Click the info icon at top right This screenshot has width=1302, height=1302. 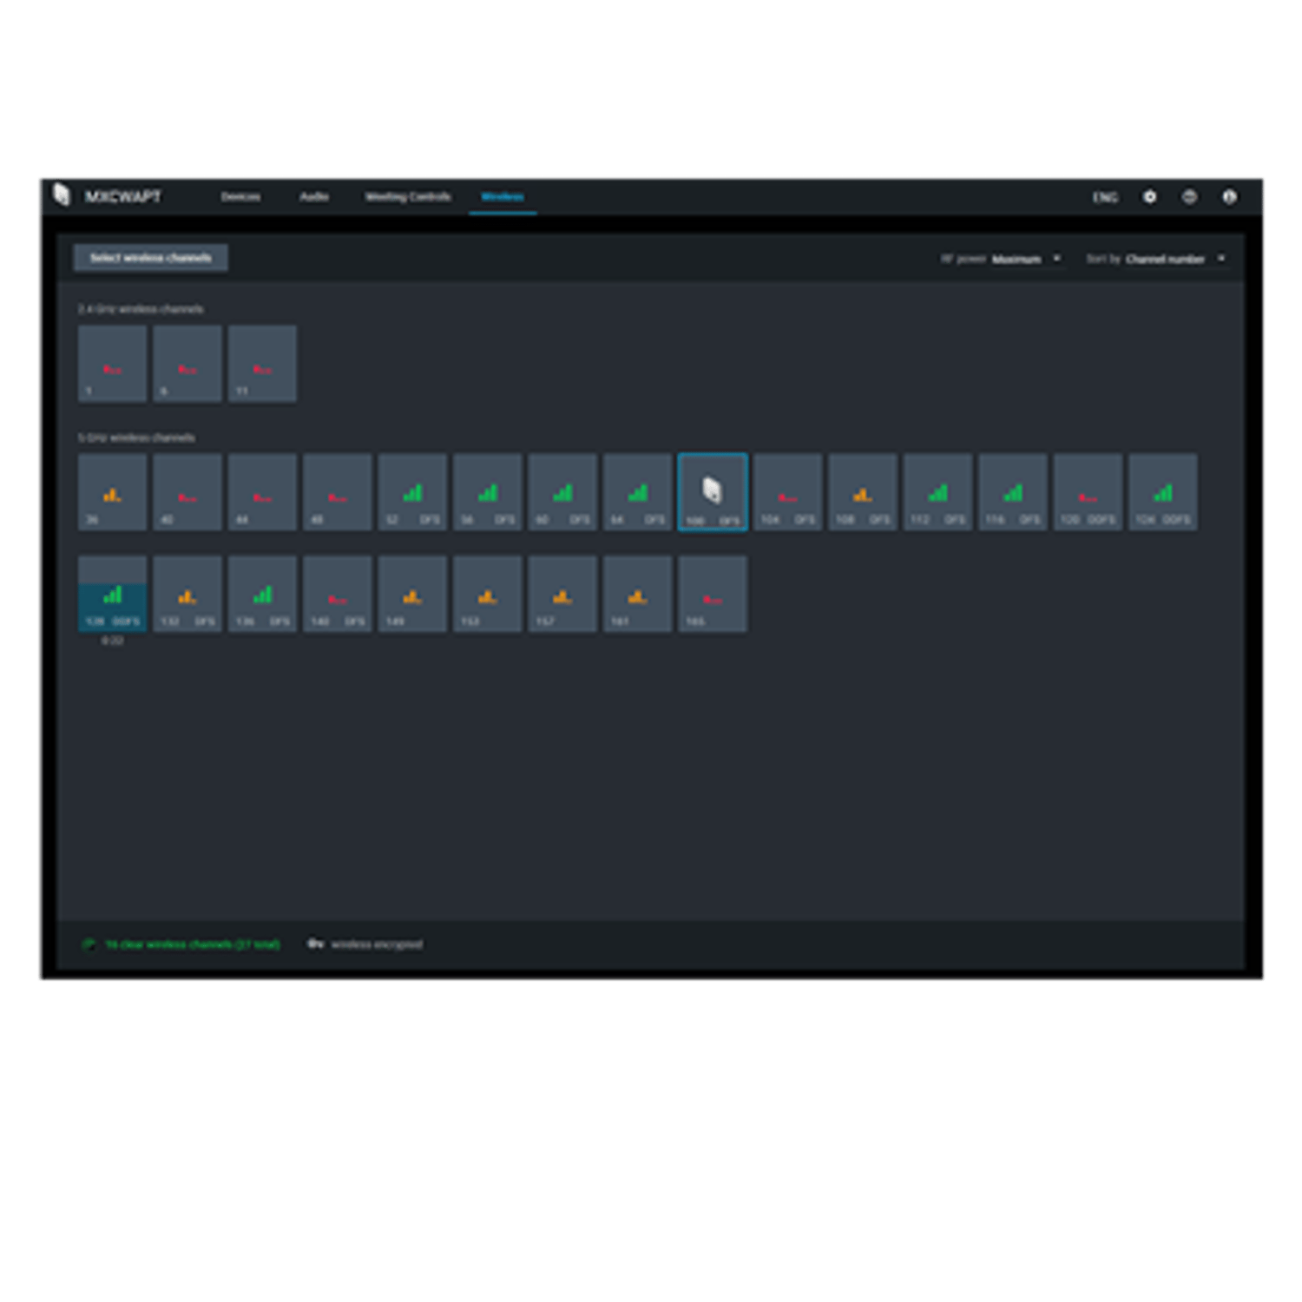1229,197
